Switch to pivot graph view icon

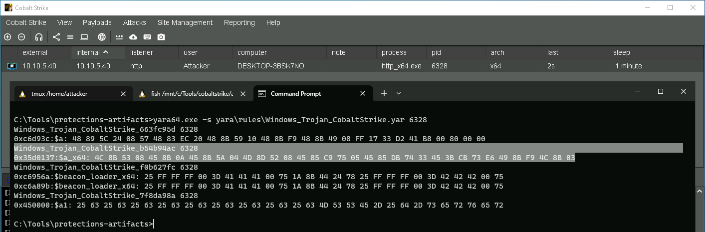(56, 37)
